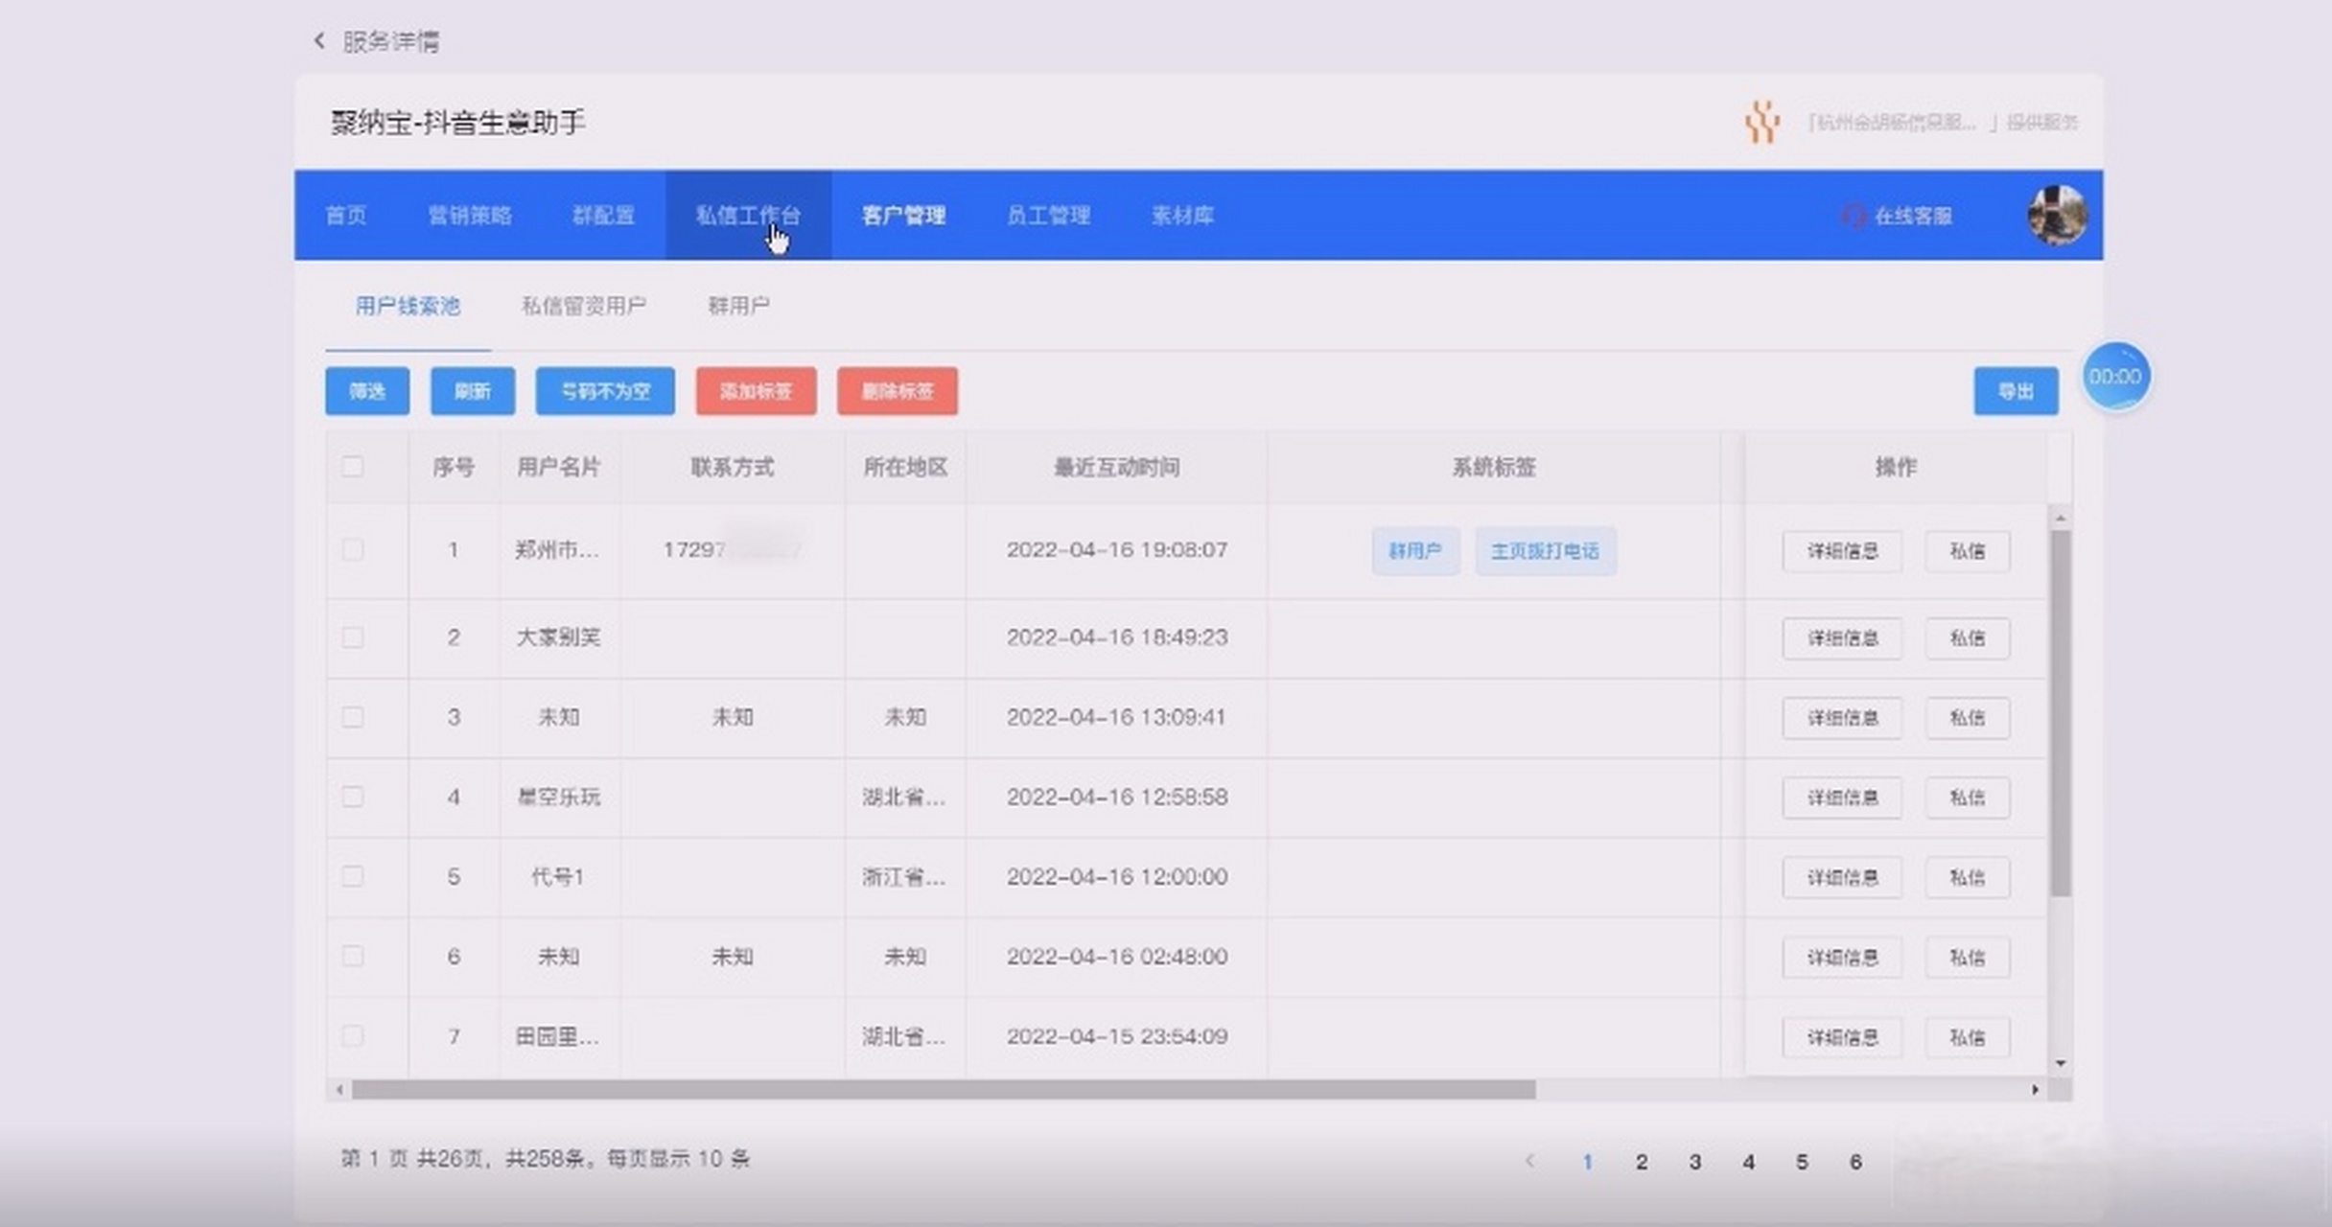Switch to the 客户管理 navigation tab

902,215
